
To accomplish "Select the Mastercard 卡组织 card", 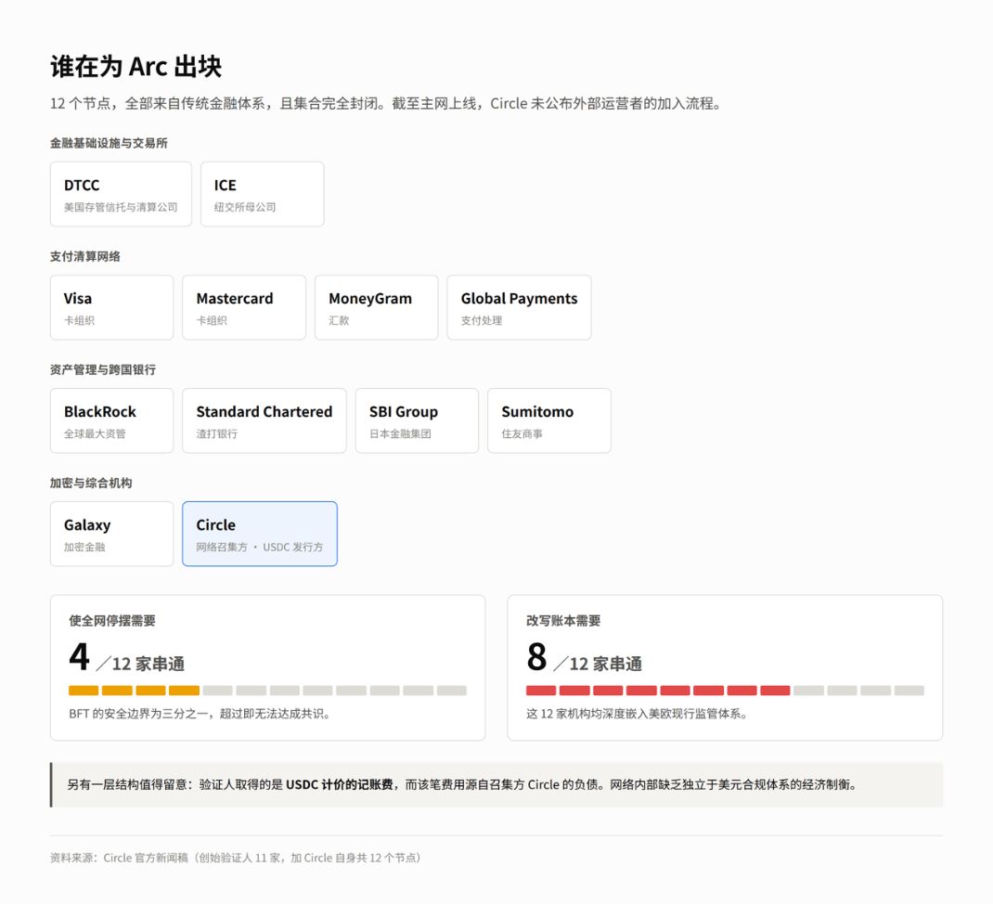I will pos(244,307).
